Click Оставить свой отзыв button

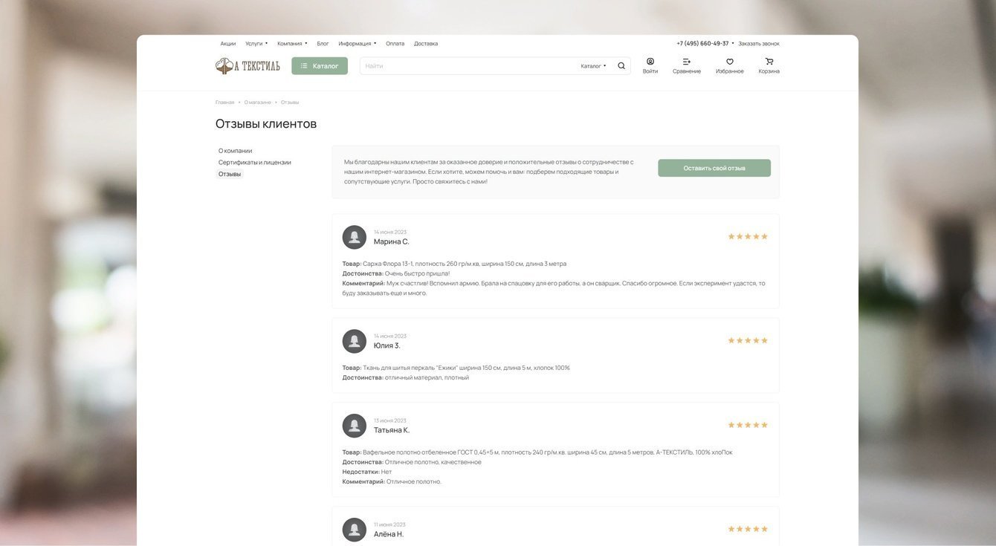[x=714, y=169]
